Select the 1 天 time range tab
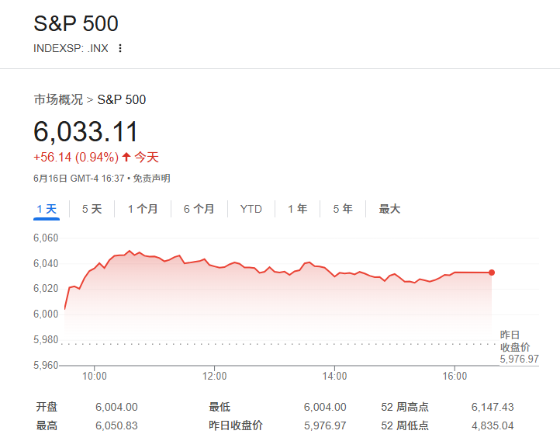The image size is (560, 441). 47,209
